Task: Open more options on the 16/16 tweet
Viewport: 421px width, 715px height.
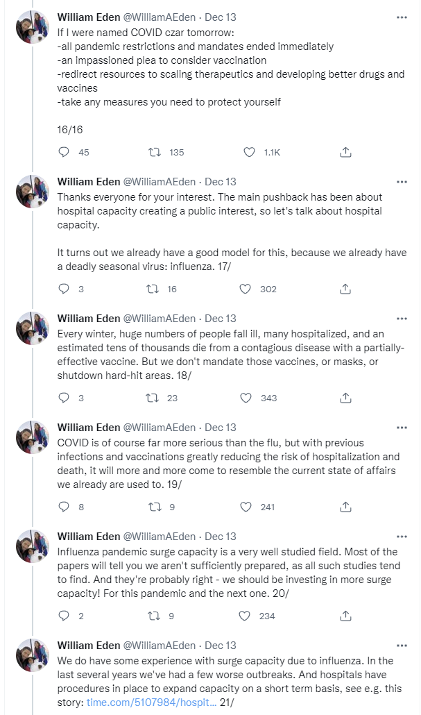Action: pos(402,17)
